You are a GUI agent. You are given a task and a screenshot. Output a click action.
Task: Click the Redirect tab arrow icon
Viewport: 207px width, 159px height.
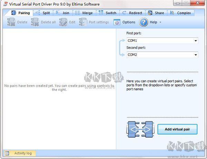124,13
